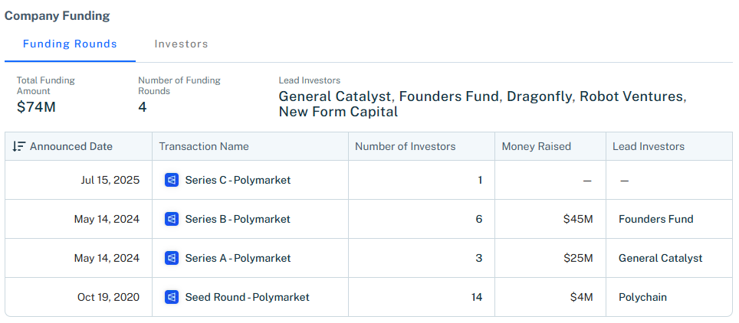739x323 pixels.
Task: Sort by the Announced Date column header
Action: click(71, 146)
